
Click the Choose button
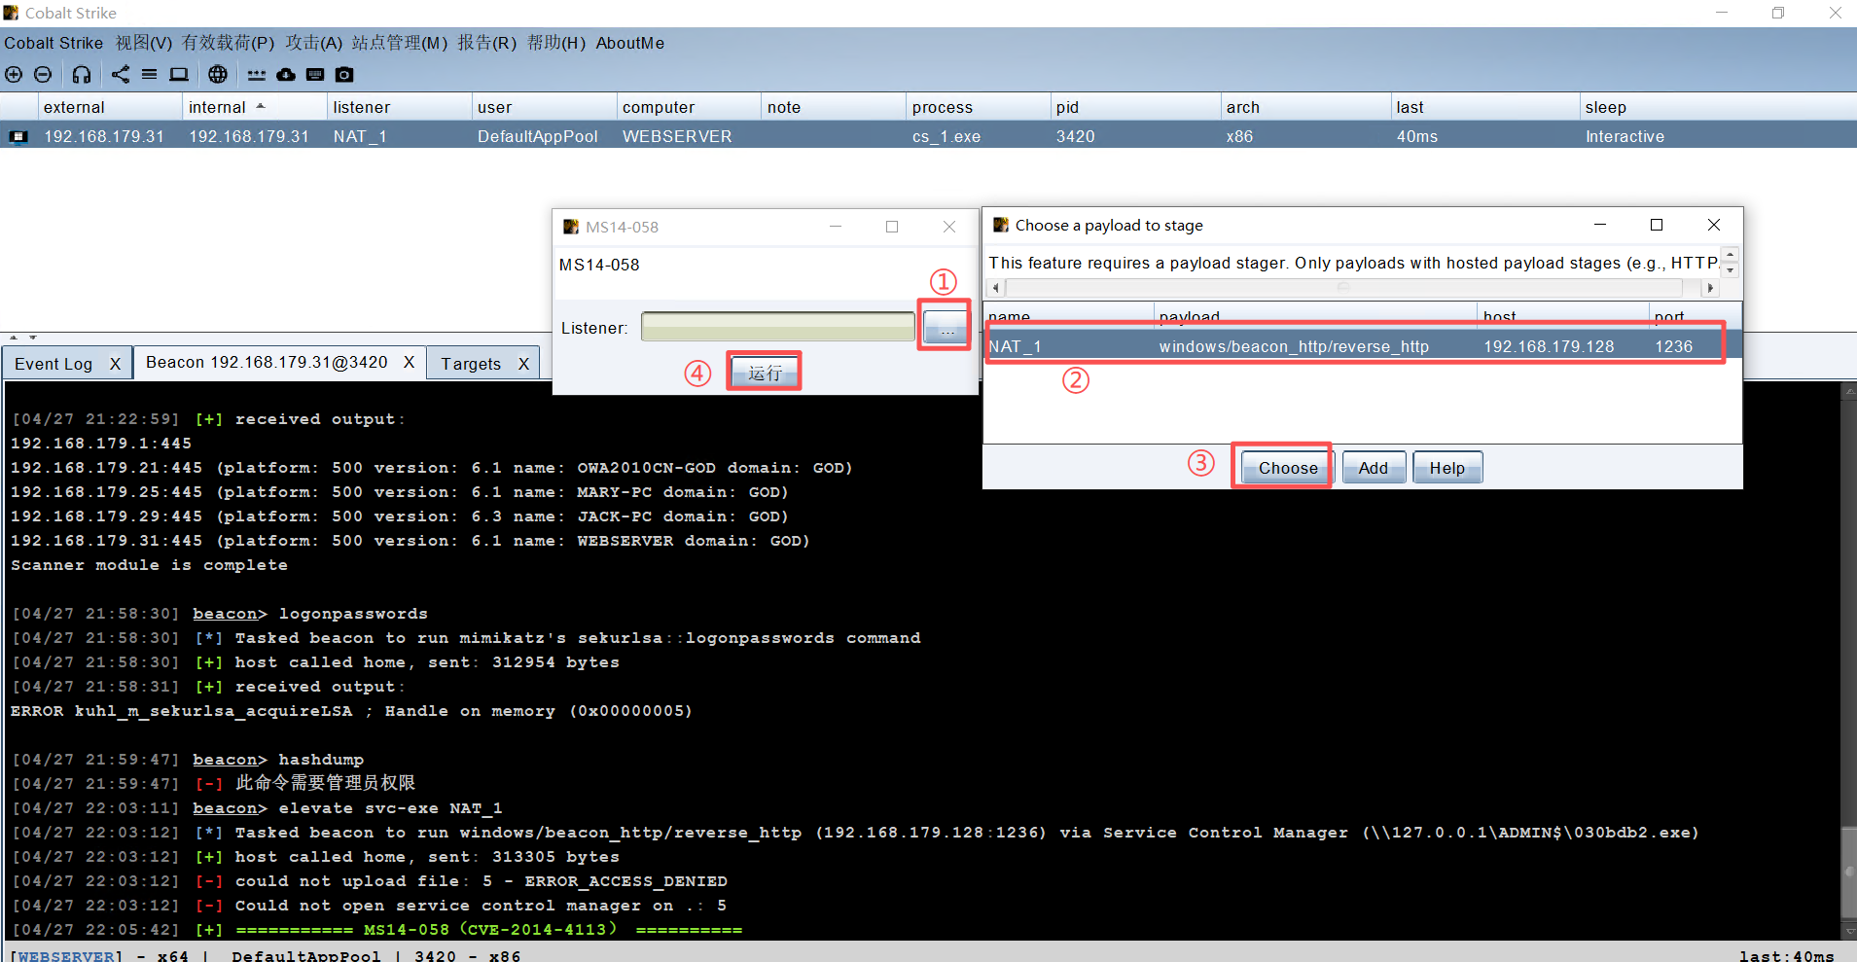coord(1286,468)
